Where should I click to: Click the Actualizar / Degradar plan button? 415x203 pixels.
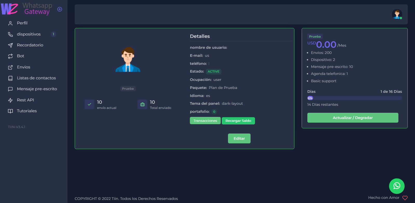[352, 118]
